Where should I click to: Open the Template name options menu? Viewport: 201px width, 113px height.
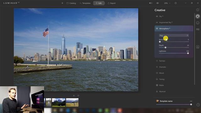[191, 101]
